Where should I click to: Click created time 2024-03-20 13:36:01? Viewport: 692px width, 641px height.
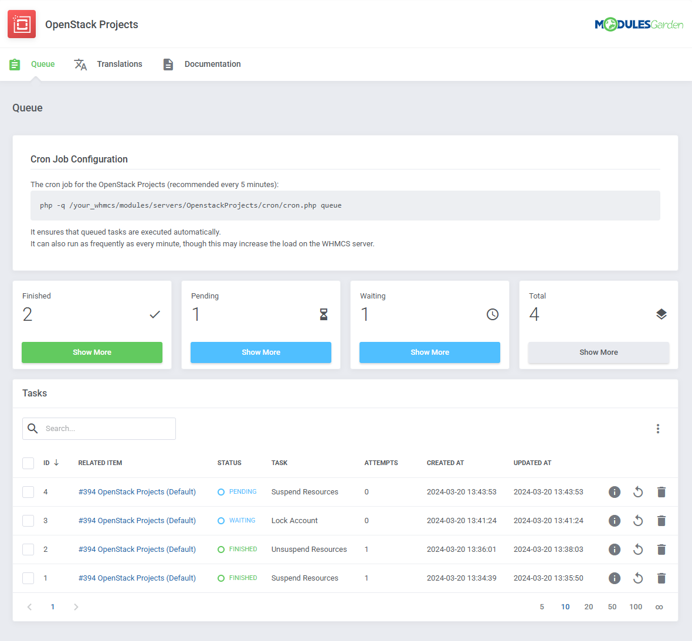click(x=461, y=549)
